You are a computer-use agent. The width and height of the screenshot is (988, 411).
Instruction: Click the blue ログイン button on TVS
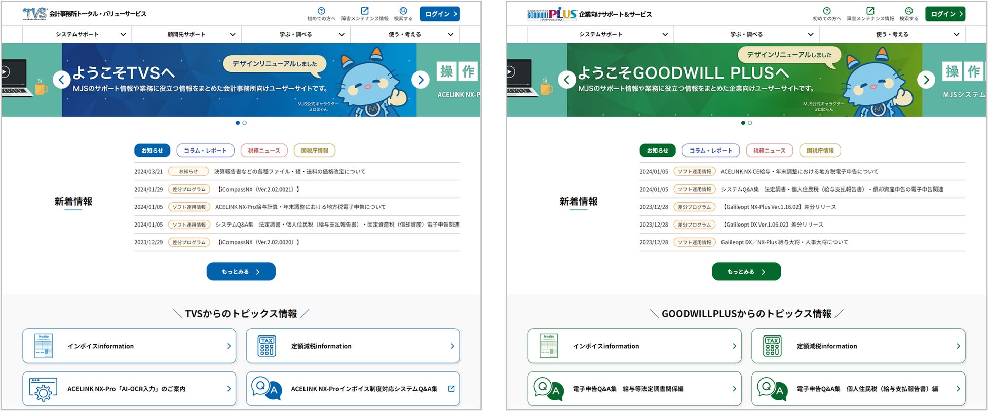point(439,14)
